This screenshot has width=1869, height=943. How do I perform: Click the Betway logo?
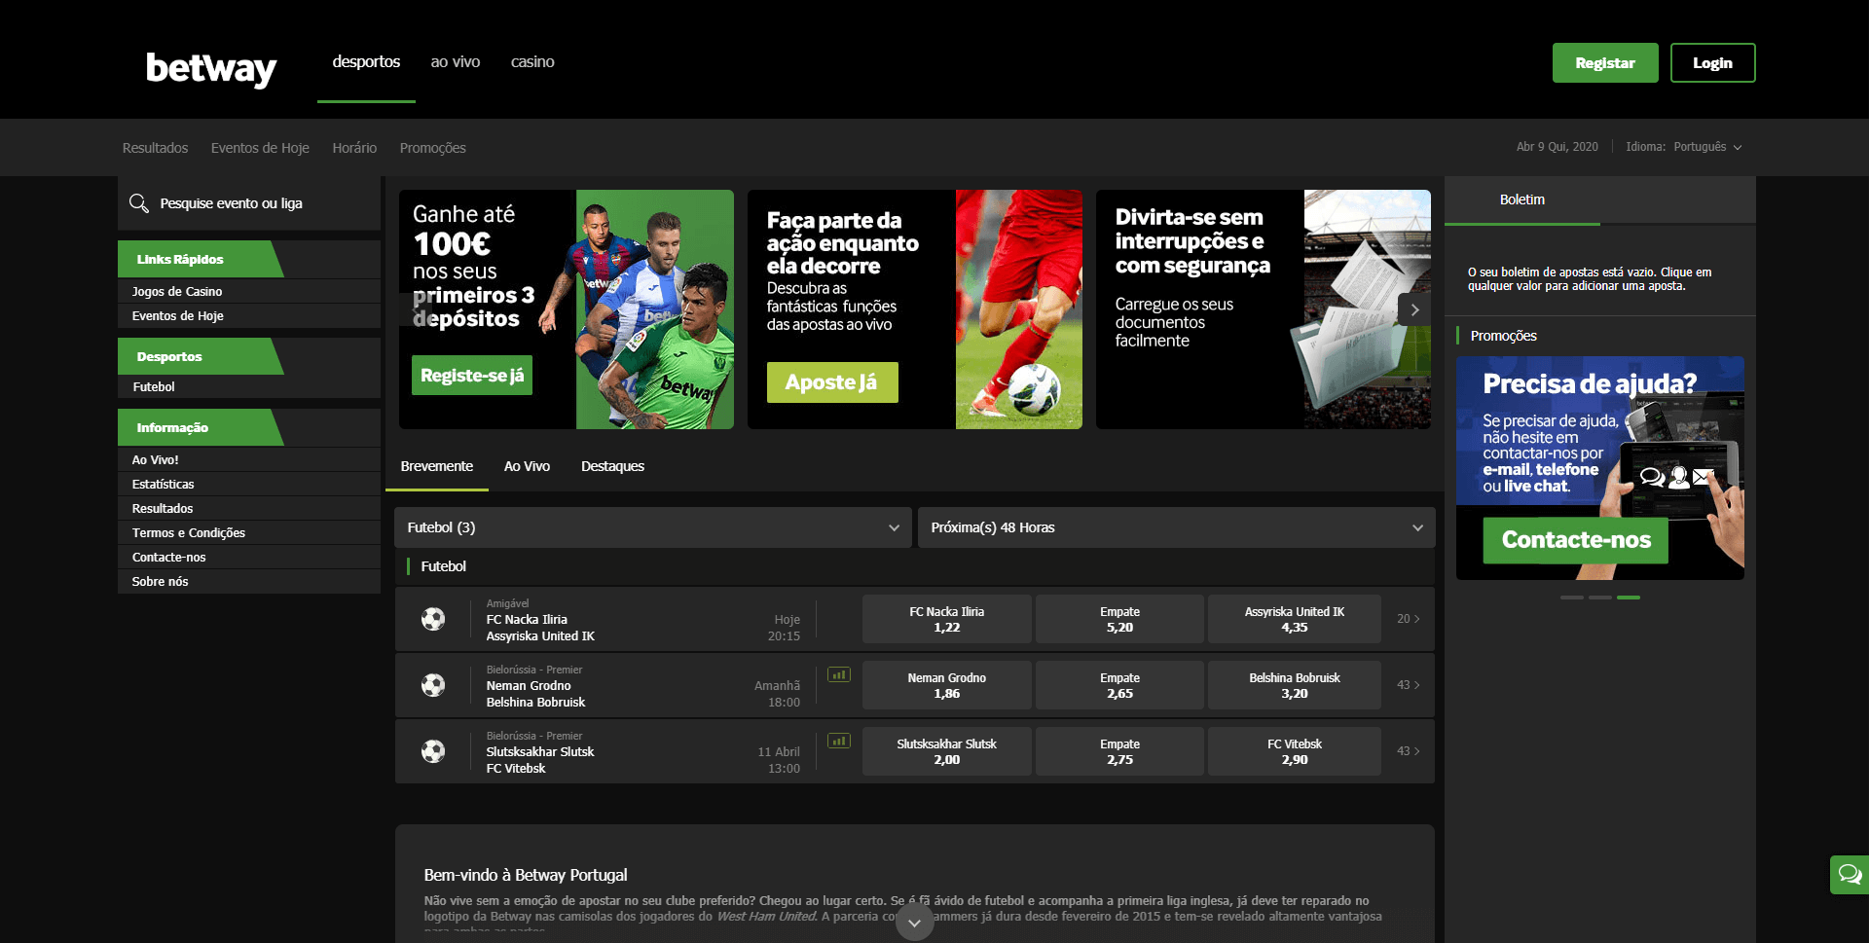pyautogui.click(x=211, y=67)
